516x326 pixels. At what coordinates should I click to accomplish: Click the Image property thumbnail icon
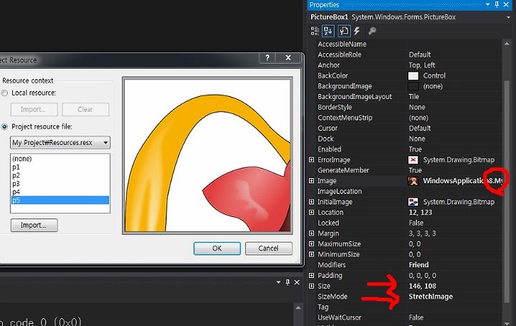pos(414,181)
